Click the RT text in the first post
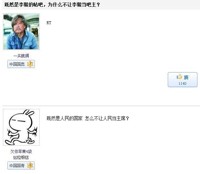The image size is (200, 174). click(49, 23)
